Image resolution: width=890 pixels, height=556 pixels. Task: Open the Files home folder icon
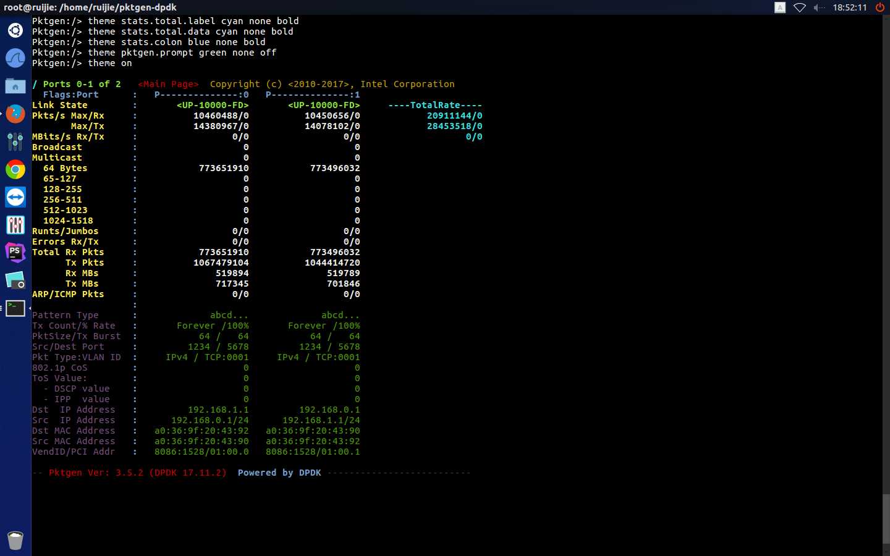click(x=15, y=86)
